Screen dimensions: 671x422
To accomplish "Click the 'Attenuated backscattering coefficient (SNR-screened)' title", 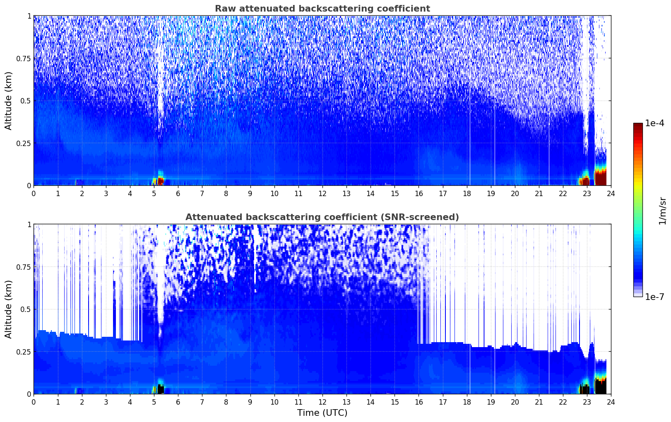I will pos(322,217).
